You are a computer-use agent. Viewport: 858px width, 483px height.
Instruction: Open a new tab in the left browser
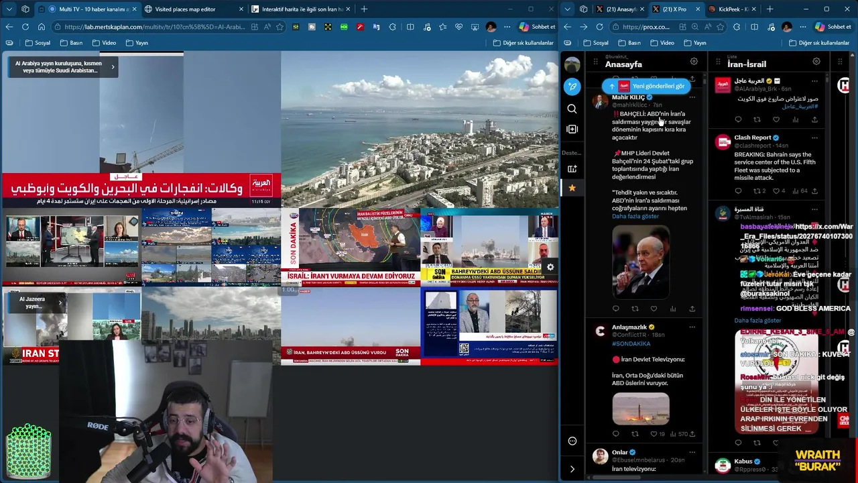pyautogui.click(x=364, y=9)
